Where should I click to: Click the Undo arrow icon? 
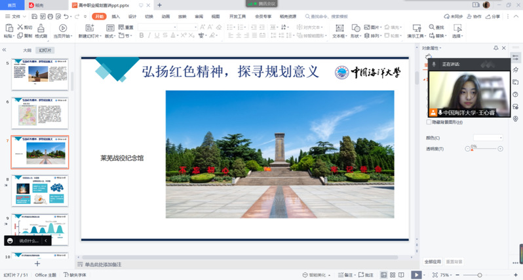coord(67,16)
